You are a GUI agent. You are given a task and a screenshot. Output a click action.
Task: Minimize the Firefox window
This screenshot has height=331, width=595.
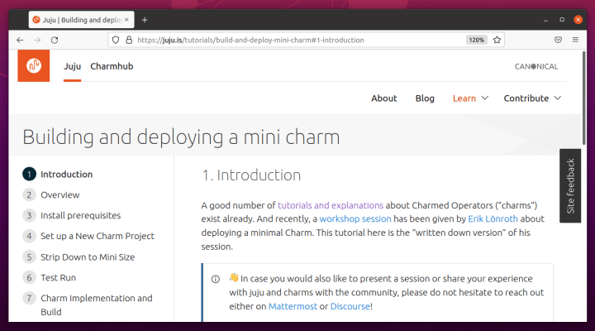pyautogui.click(x=545, y=20)
